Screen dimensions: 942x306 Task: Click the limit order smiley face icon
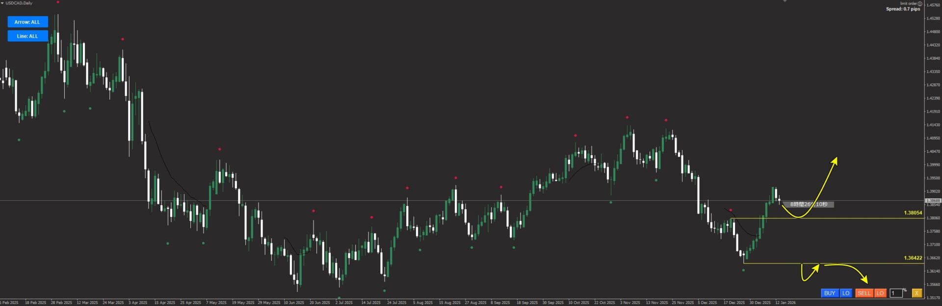click(x=920, y=3)
